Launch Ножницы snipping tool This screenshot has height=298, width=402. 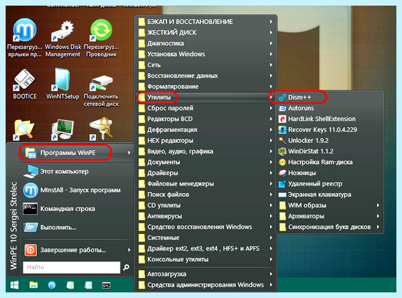pos(330,173)
